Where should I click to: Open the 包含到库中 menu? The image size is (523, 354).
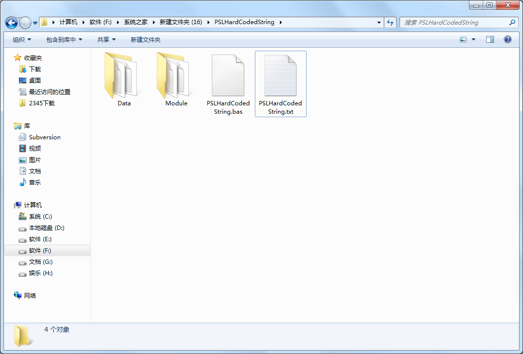[x=64, y=40]
